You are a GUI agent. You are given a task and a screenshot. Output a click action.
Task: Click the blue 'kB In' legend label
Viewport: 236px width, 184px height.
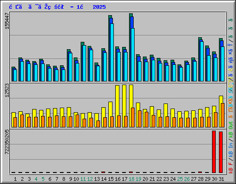tap(230, 150)
